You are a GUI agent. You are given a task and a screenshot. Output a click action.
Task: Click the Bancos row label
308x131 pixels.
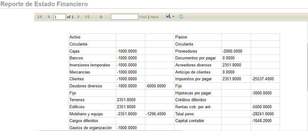click(x=76, y=58)
